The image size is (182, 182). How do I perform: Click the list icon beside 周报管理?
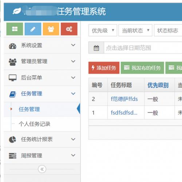13,156
